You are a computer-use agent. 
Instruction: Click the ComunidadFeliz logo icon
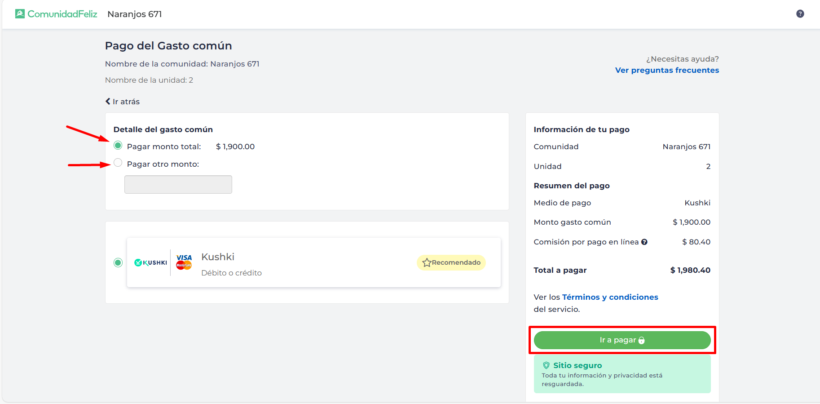coord(20,14)
